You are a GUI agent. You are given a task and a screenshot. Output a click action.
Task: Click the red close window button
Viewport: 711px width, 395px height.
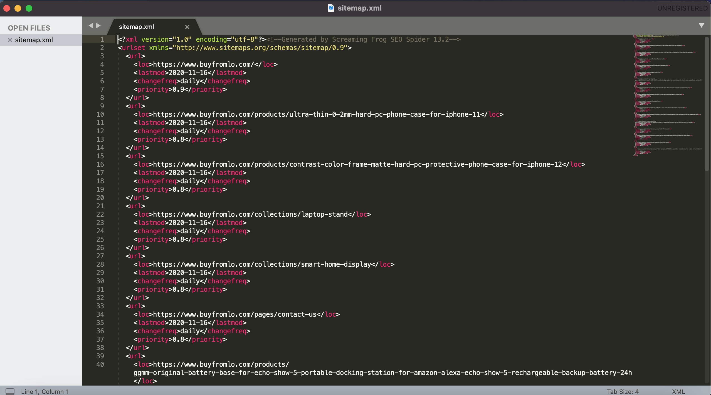pos(7,8)
